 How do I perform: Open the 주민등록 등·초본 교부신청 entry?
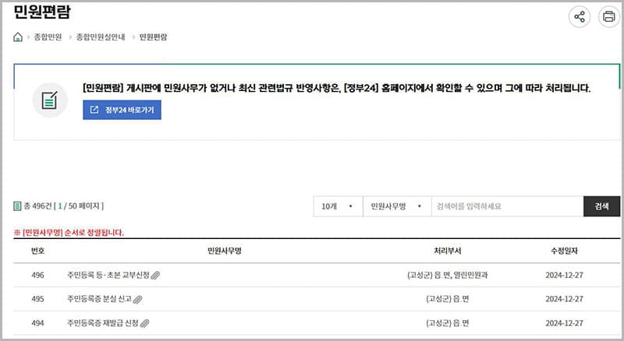coord(108,276)
